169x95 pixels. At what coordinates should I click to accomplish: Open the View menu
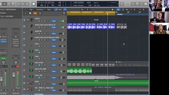click(50, 9)
